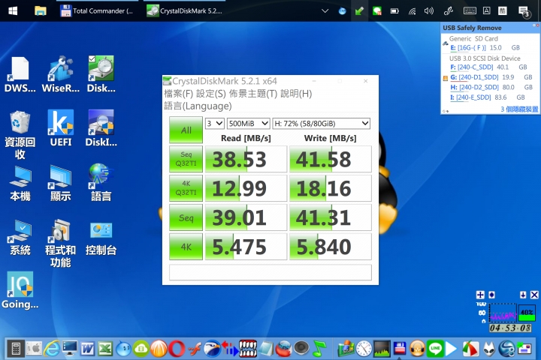Select the F: [240-C_SDD] drive entry

(472, 67)
